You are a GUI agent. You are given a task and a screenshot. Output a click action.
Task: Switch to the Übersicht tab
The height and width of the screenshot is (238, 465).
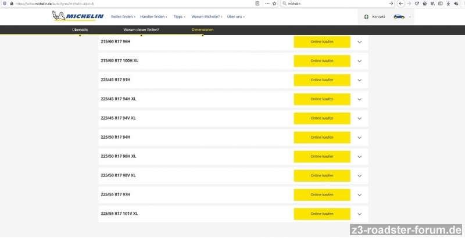click(x=80, y=30)
